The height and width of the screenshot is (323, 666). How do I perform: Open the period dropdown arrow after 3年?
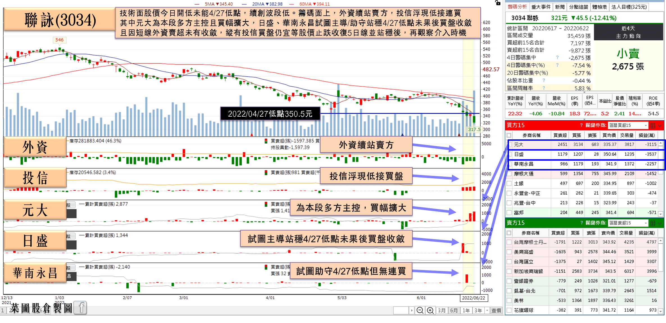pos(487,310)
